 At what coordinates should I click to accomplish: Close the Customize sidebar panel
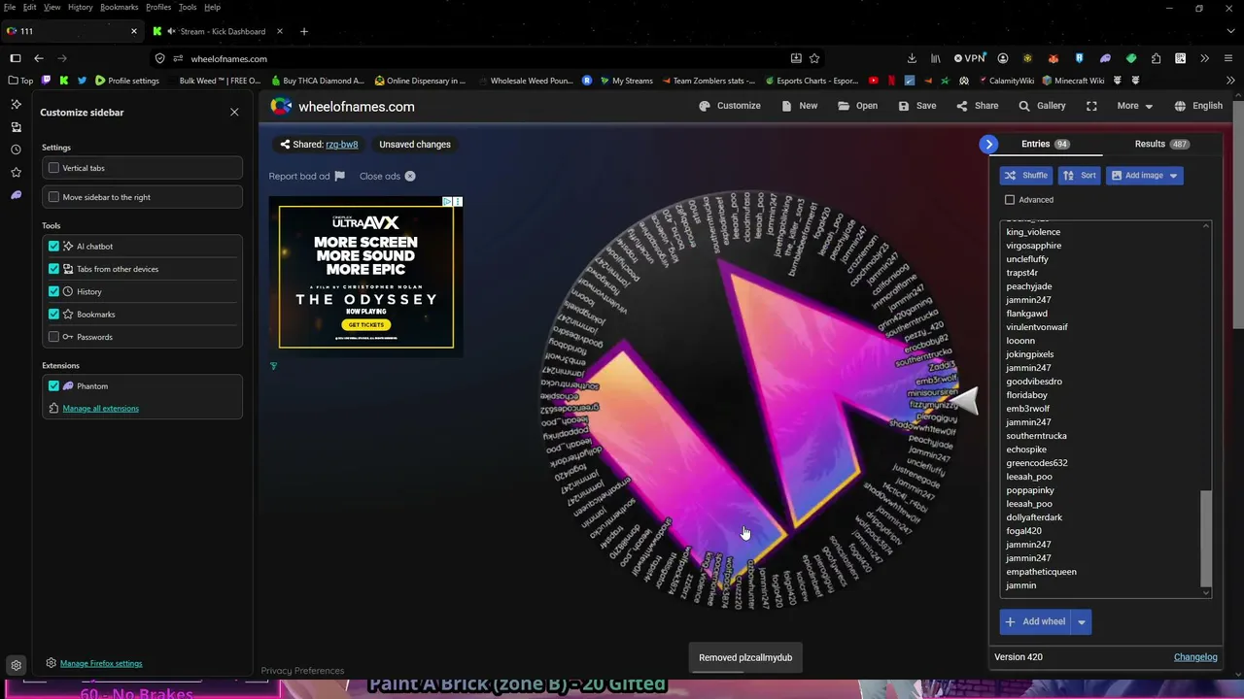click(x=234, y=113)
